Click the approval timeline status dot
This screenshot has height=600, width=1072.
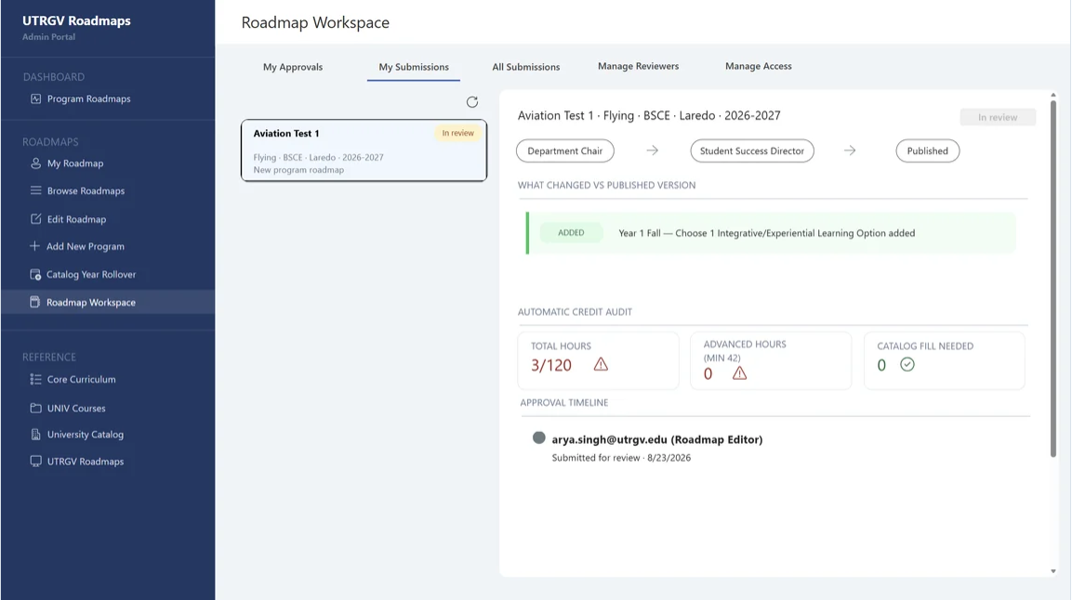coord(538,437)
